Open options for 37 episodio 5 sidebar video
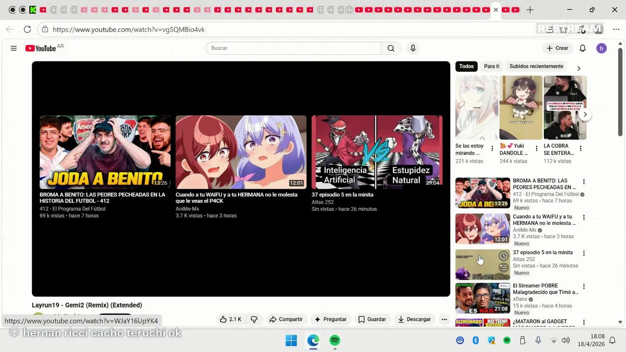 (x=583, y=253)
